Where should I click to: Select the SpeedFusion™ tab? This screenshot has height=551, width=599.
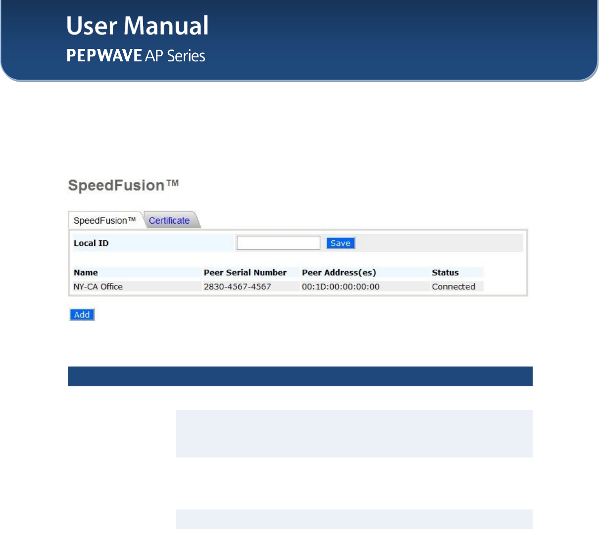[104, 221]
